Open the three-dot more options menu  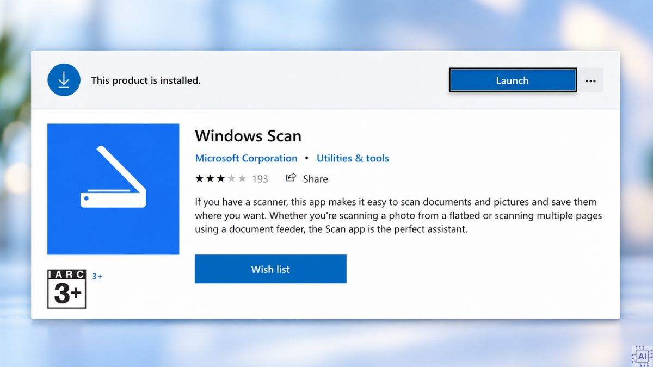point(590,81)
